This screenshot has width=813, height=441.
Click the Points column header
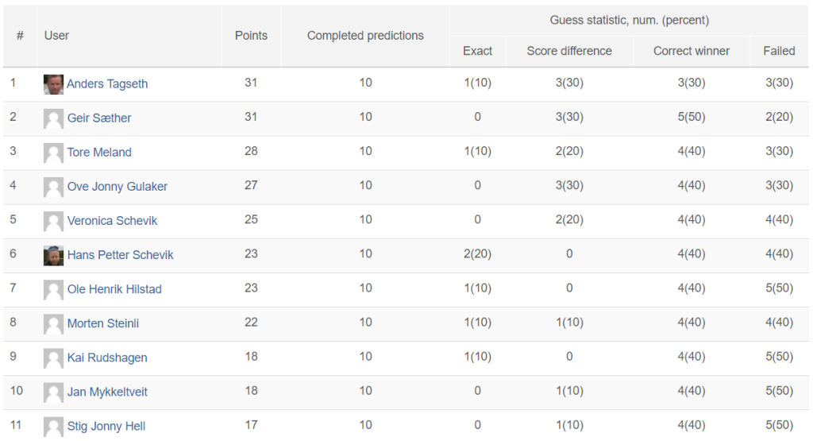(x=251, y=35)
